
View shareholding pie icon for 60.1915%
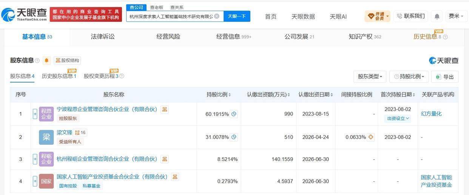pyautogui.click(x=234, y=114)
